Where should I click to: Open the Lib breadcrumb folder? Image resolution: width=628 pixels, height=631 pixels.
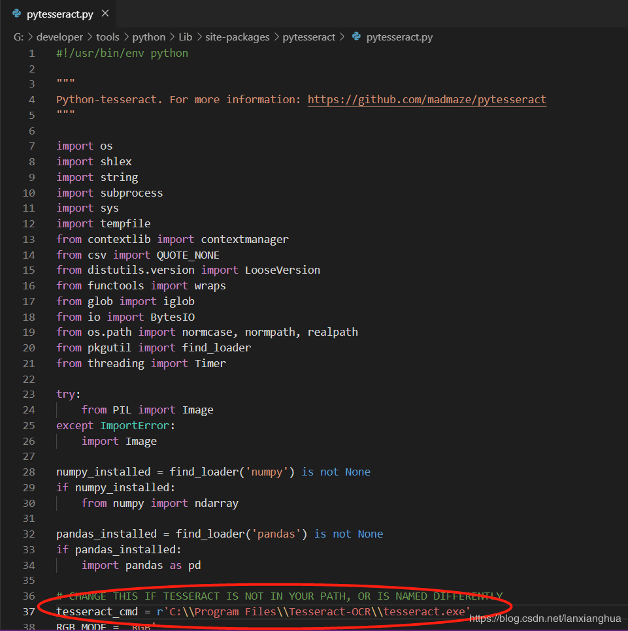point(185,37)
